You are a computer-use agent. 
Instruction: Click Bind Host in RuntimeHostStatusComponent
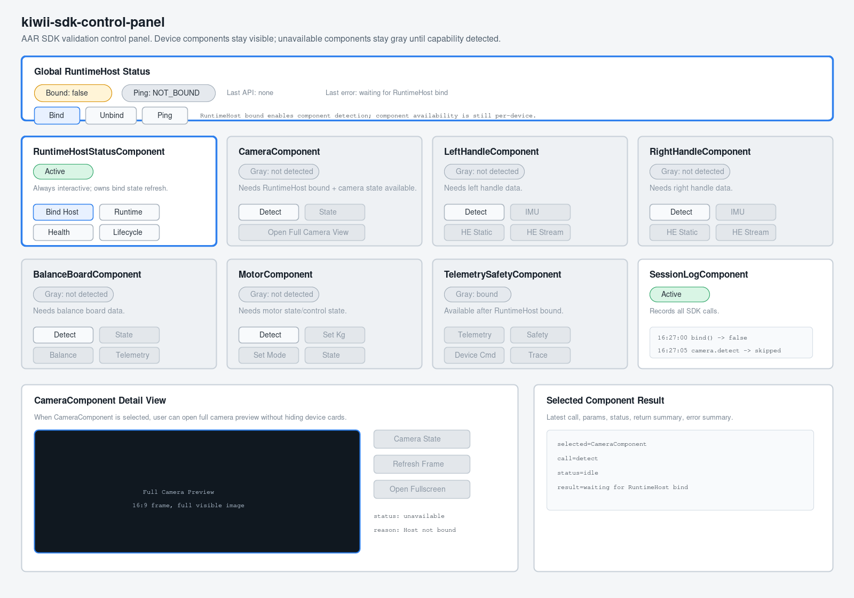(63, 212)
